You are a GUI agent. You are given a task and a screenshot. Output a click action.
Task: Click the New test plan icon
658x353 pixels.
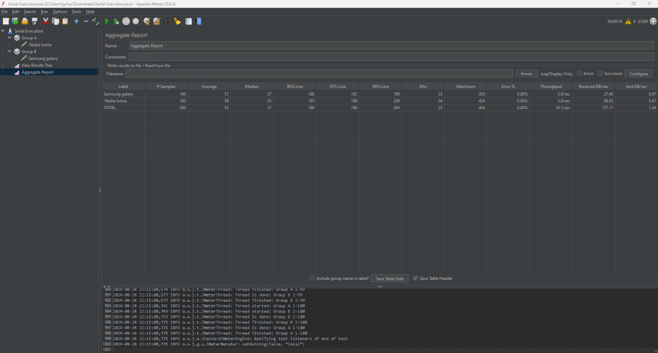pyautogui.click(x=6, y=21)
